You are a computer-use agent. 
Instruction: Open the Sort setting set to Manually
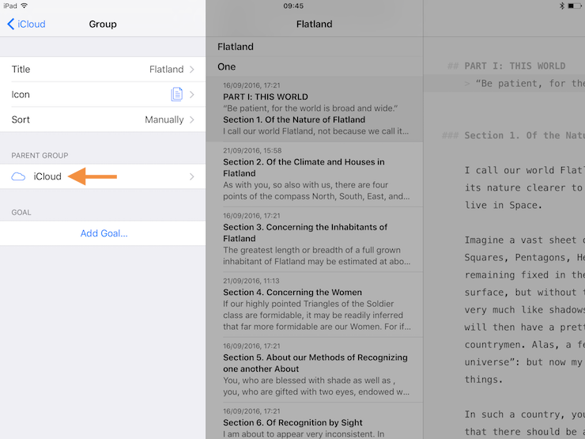[103, 119]
